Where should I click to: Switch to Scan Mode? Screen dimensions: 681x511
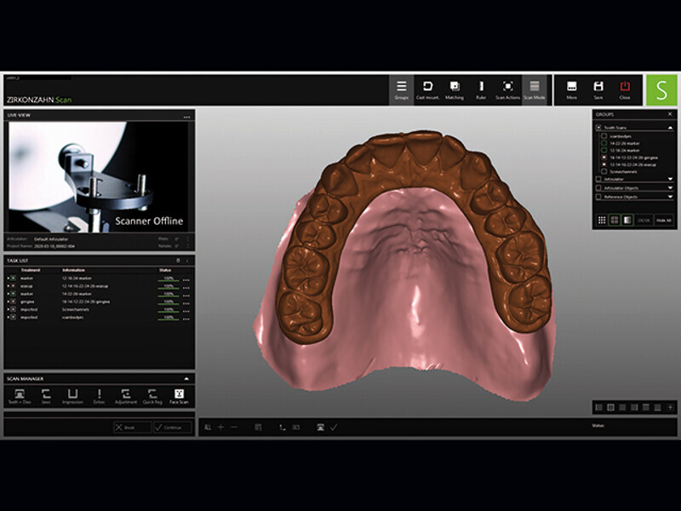[x=535, y=89]
